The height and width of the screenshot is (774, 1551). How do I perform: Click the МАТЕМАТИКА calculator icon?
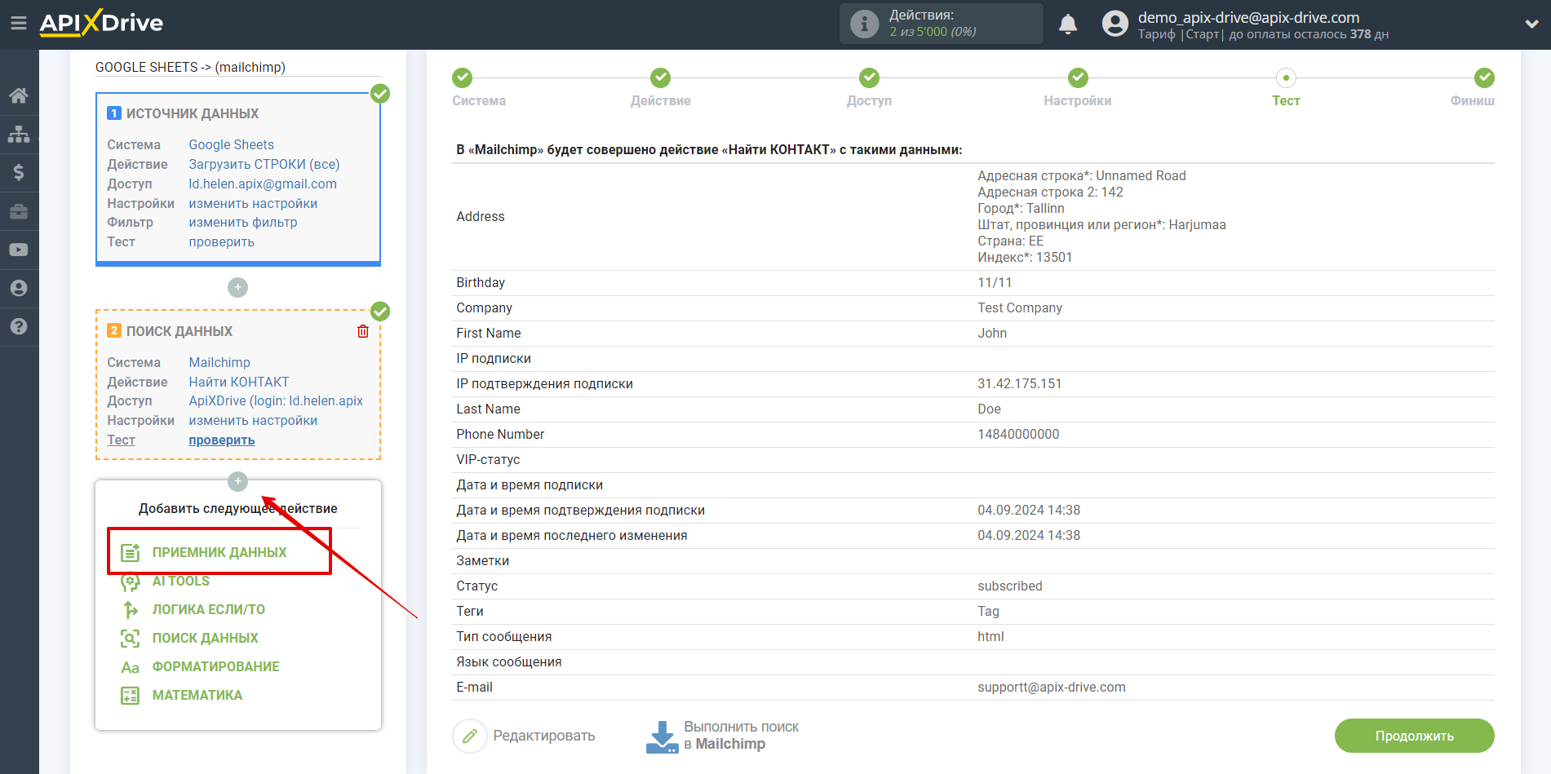tap(131, 696)
